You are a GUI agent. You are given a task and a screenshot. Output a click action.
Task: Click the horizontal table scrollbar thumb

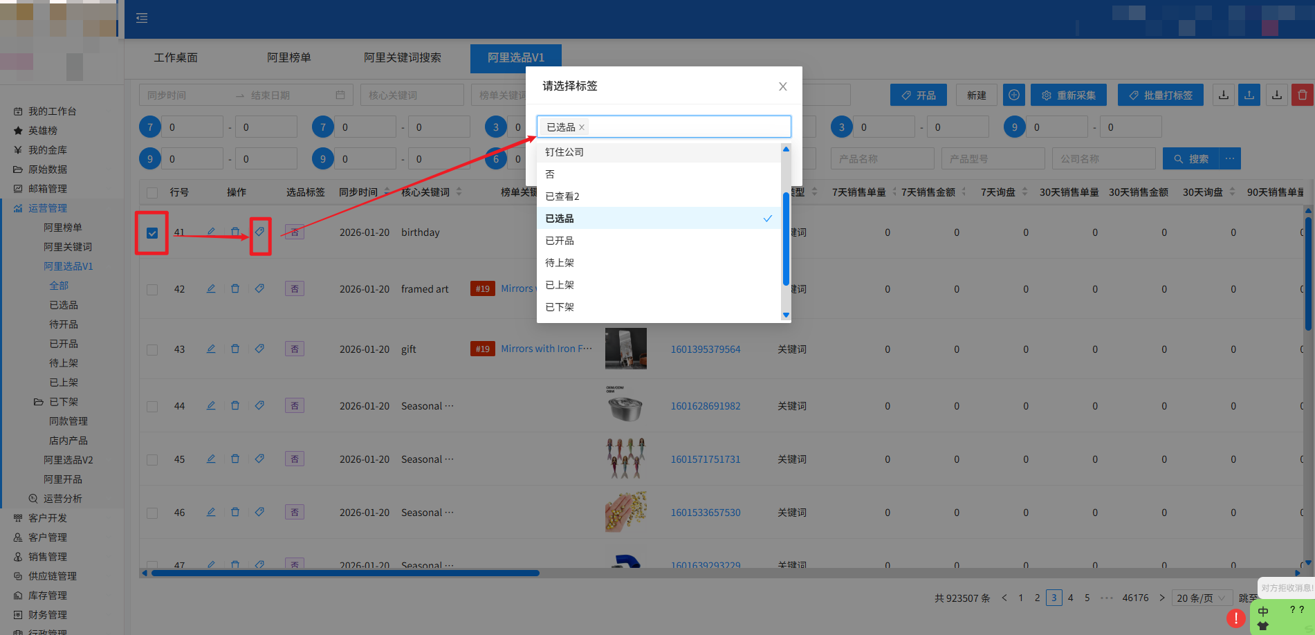[345, 573]
